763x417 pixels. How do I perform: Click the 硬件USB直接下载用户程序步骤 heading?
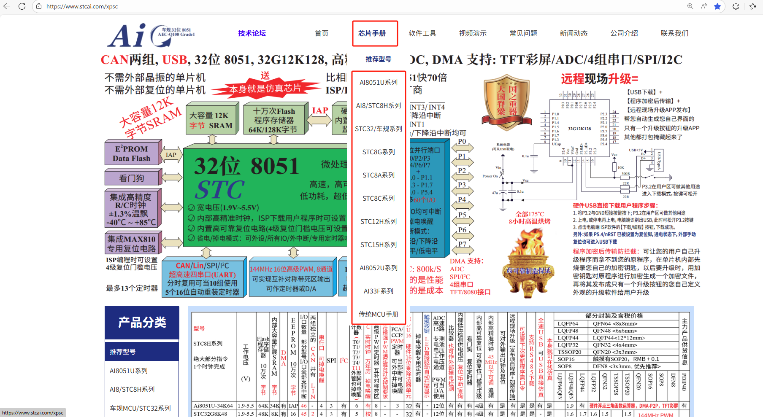pos(615,205)
